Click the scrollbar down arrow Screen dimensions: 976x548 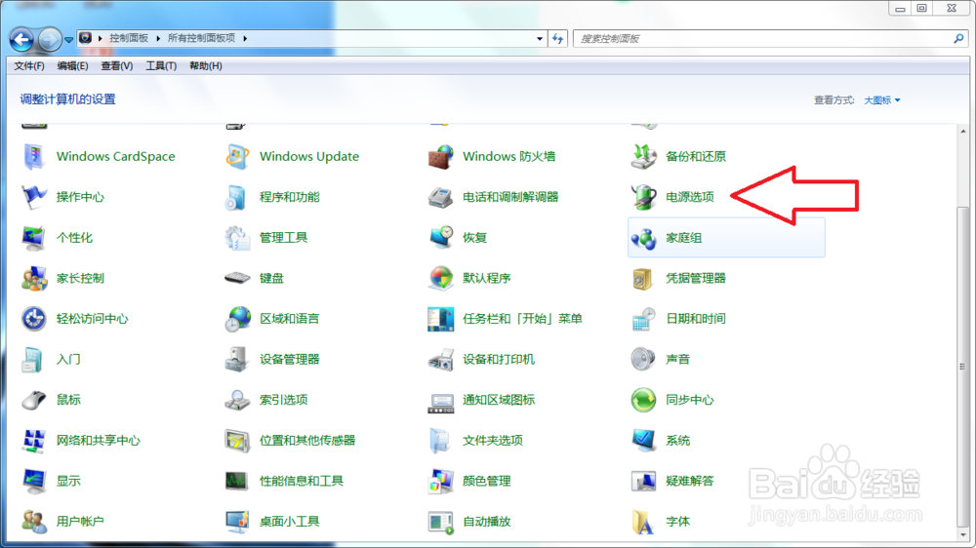[963, 535]
